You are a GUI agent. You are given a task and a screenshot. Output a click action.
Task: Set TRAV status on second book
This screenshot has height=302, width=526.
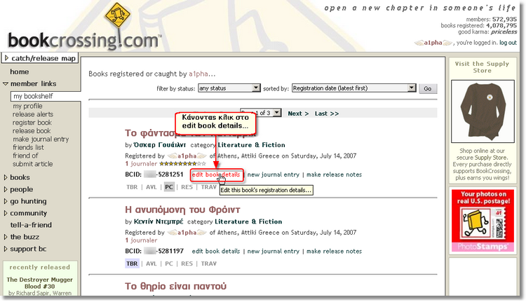pos(209,263)
